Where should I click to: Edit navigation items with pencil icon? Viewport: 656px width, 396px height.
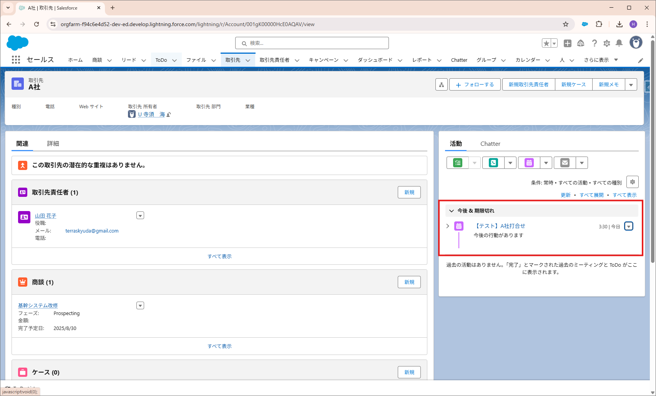pos(641,60)
